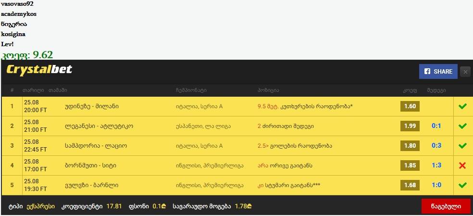Click the პოზიცია column header
Image resolution: width=473 pixels, height=216 pixels.
point(268,90)
